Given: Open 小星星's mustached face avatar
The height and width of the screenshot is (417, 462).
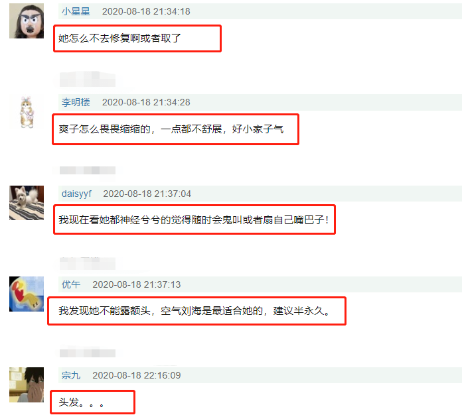Looking at the screenshot, I should [27, 21].
